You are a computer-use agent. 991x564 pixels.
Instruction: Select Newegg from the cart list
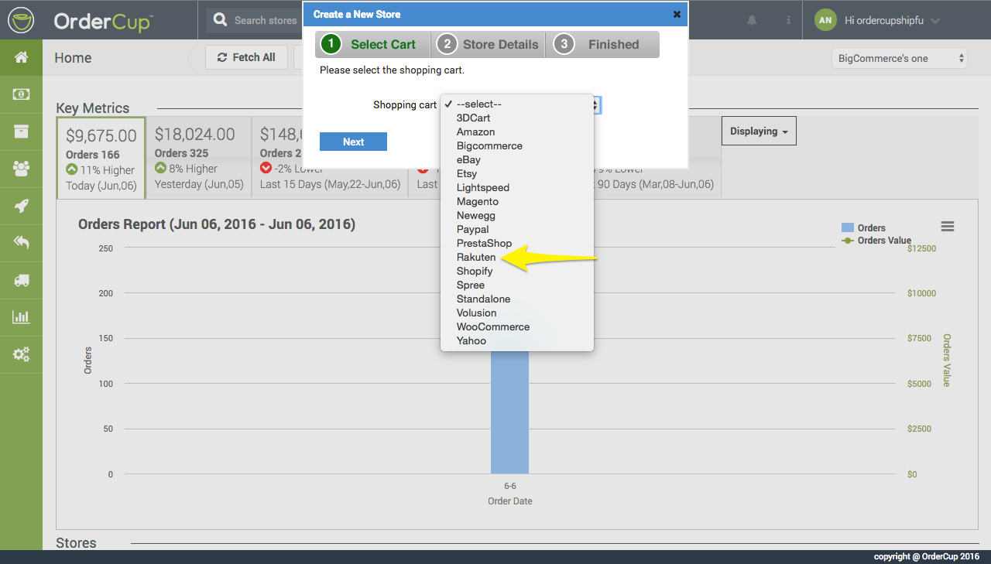coord(517,215)
